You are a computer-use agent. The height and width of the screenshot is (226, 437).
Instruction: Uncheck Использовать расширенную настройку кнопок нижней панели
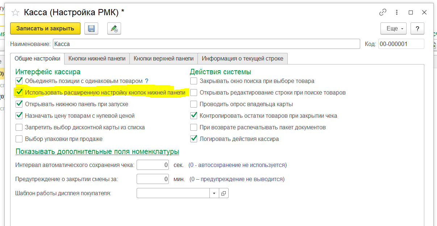19,93
